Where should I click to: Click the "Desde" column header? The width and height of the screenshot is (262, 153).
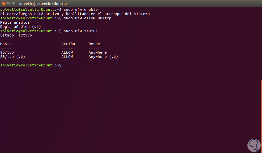point(94,44)
